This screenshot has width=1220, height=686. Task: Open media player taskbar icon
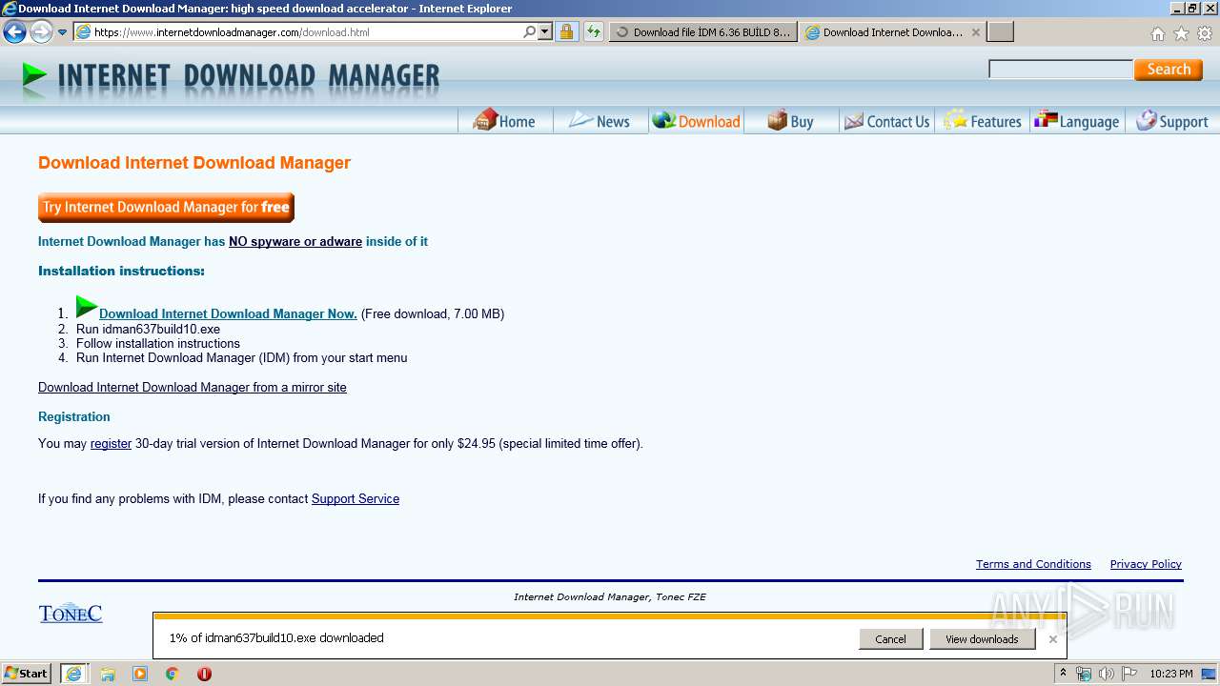[140, 674]
